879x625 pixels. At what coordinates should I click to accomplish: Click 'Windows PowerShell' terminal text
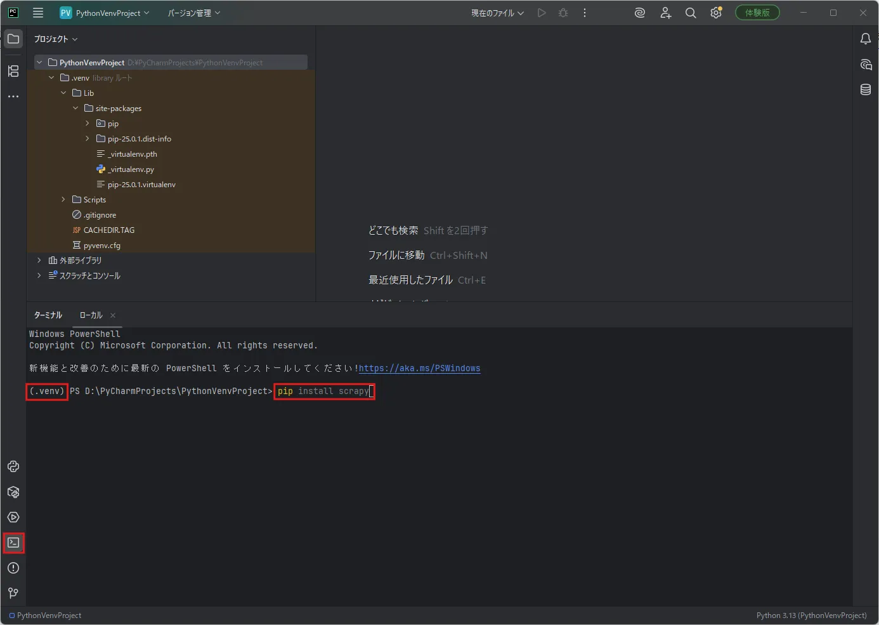point(74,334)
